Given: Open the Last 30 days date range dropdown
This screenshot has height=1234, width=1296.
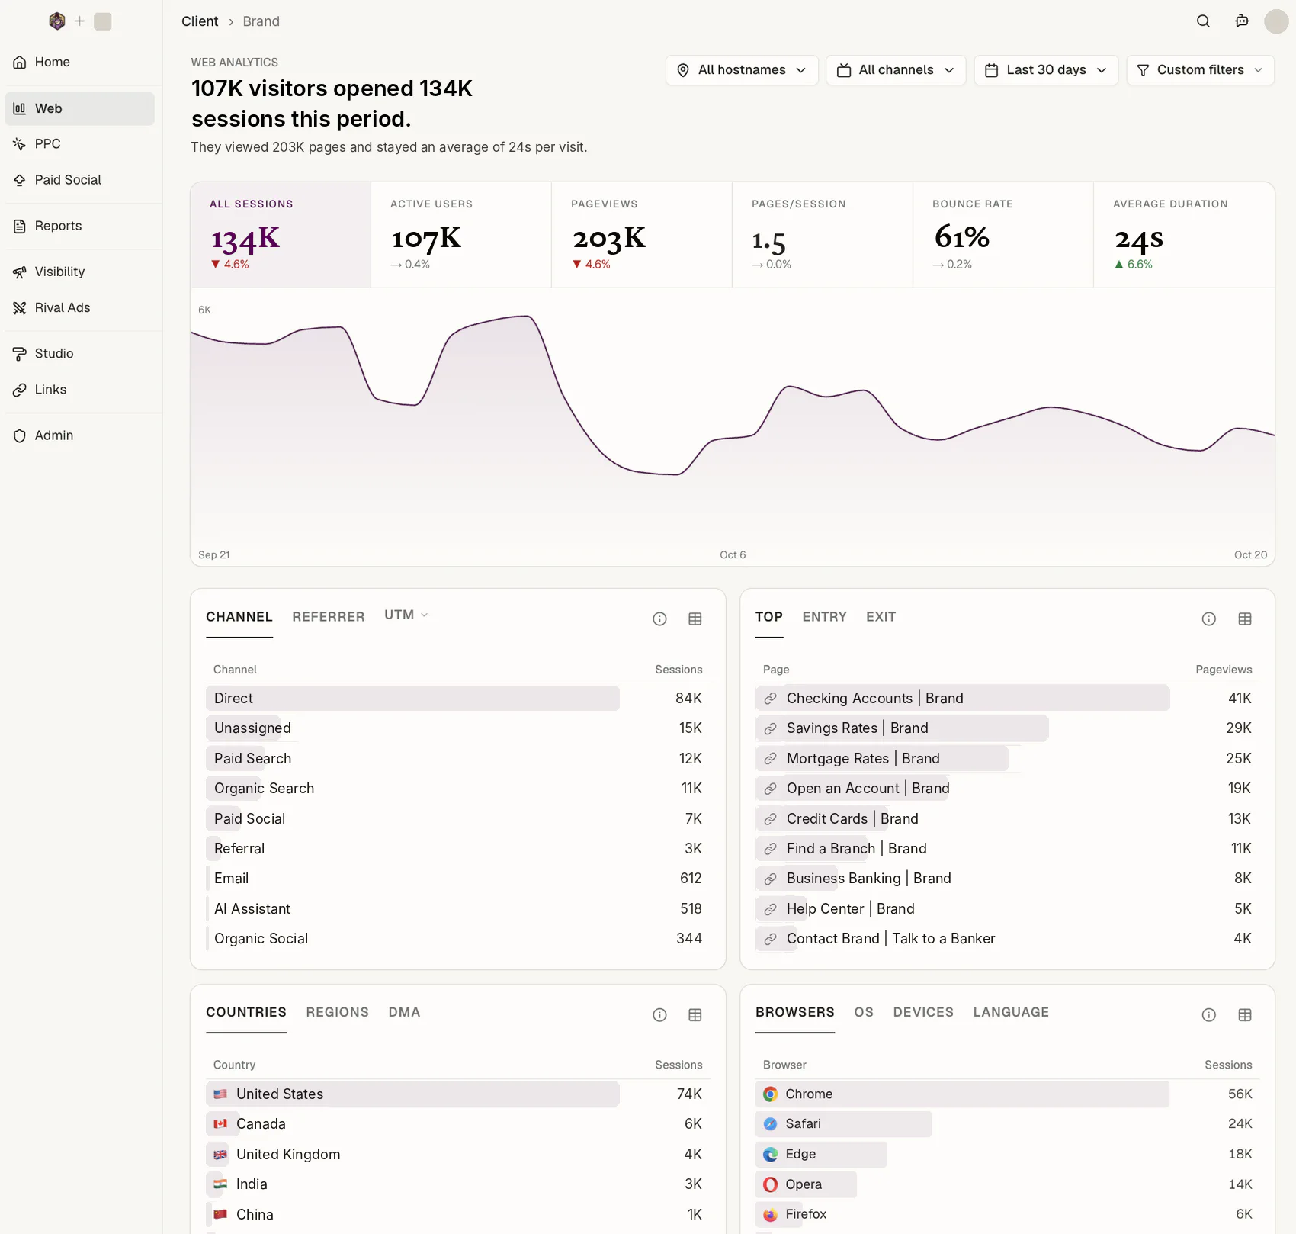Looking at the screenshot, I should click(1046, 70).
